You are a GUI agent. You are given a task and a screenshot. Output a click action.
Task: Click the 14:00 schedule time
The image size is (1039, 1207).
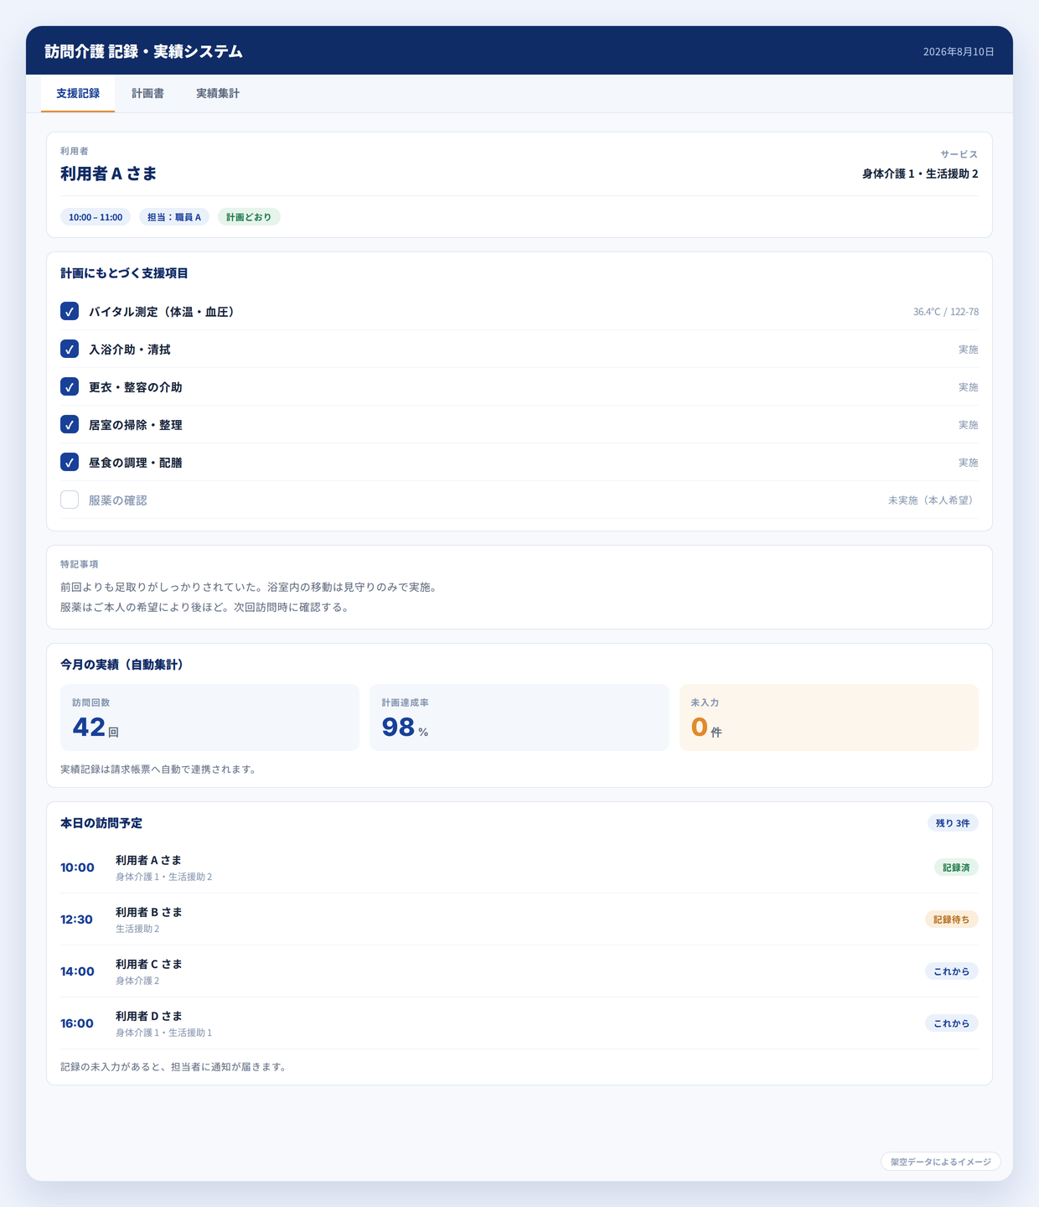77,971
